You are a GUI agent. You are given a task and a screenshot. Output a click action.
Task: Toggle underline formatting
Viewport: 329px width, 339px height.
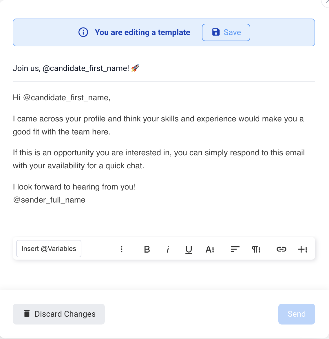189,249
